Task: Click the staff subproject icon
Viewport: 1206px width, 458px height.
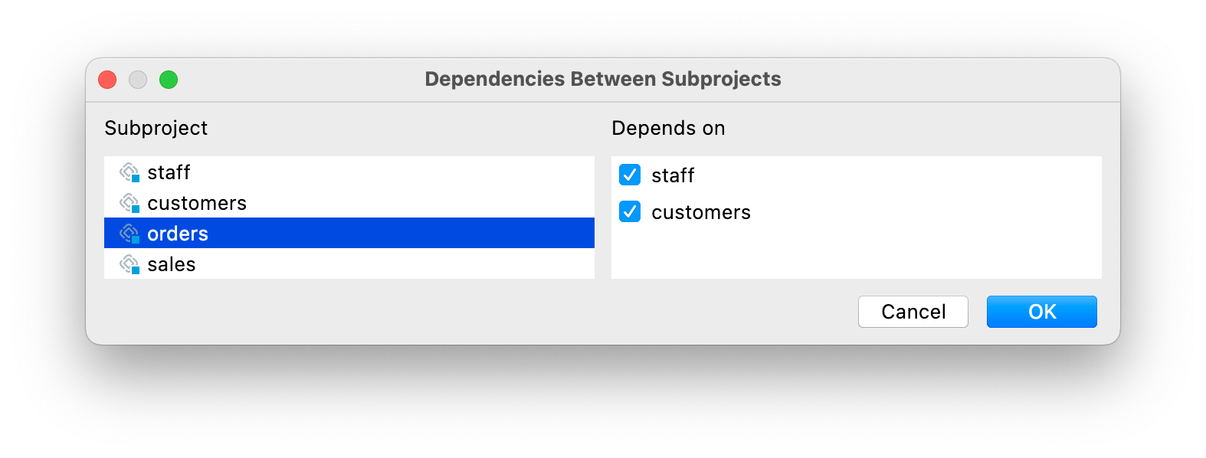Action: tap(129, 172)
